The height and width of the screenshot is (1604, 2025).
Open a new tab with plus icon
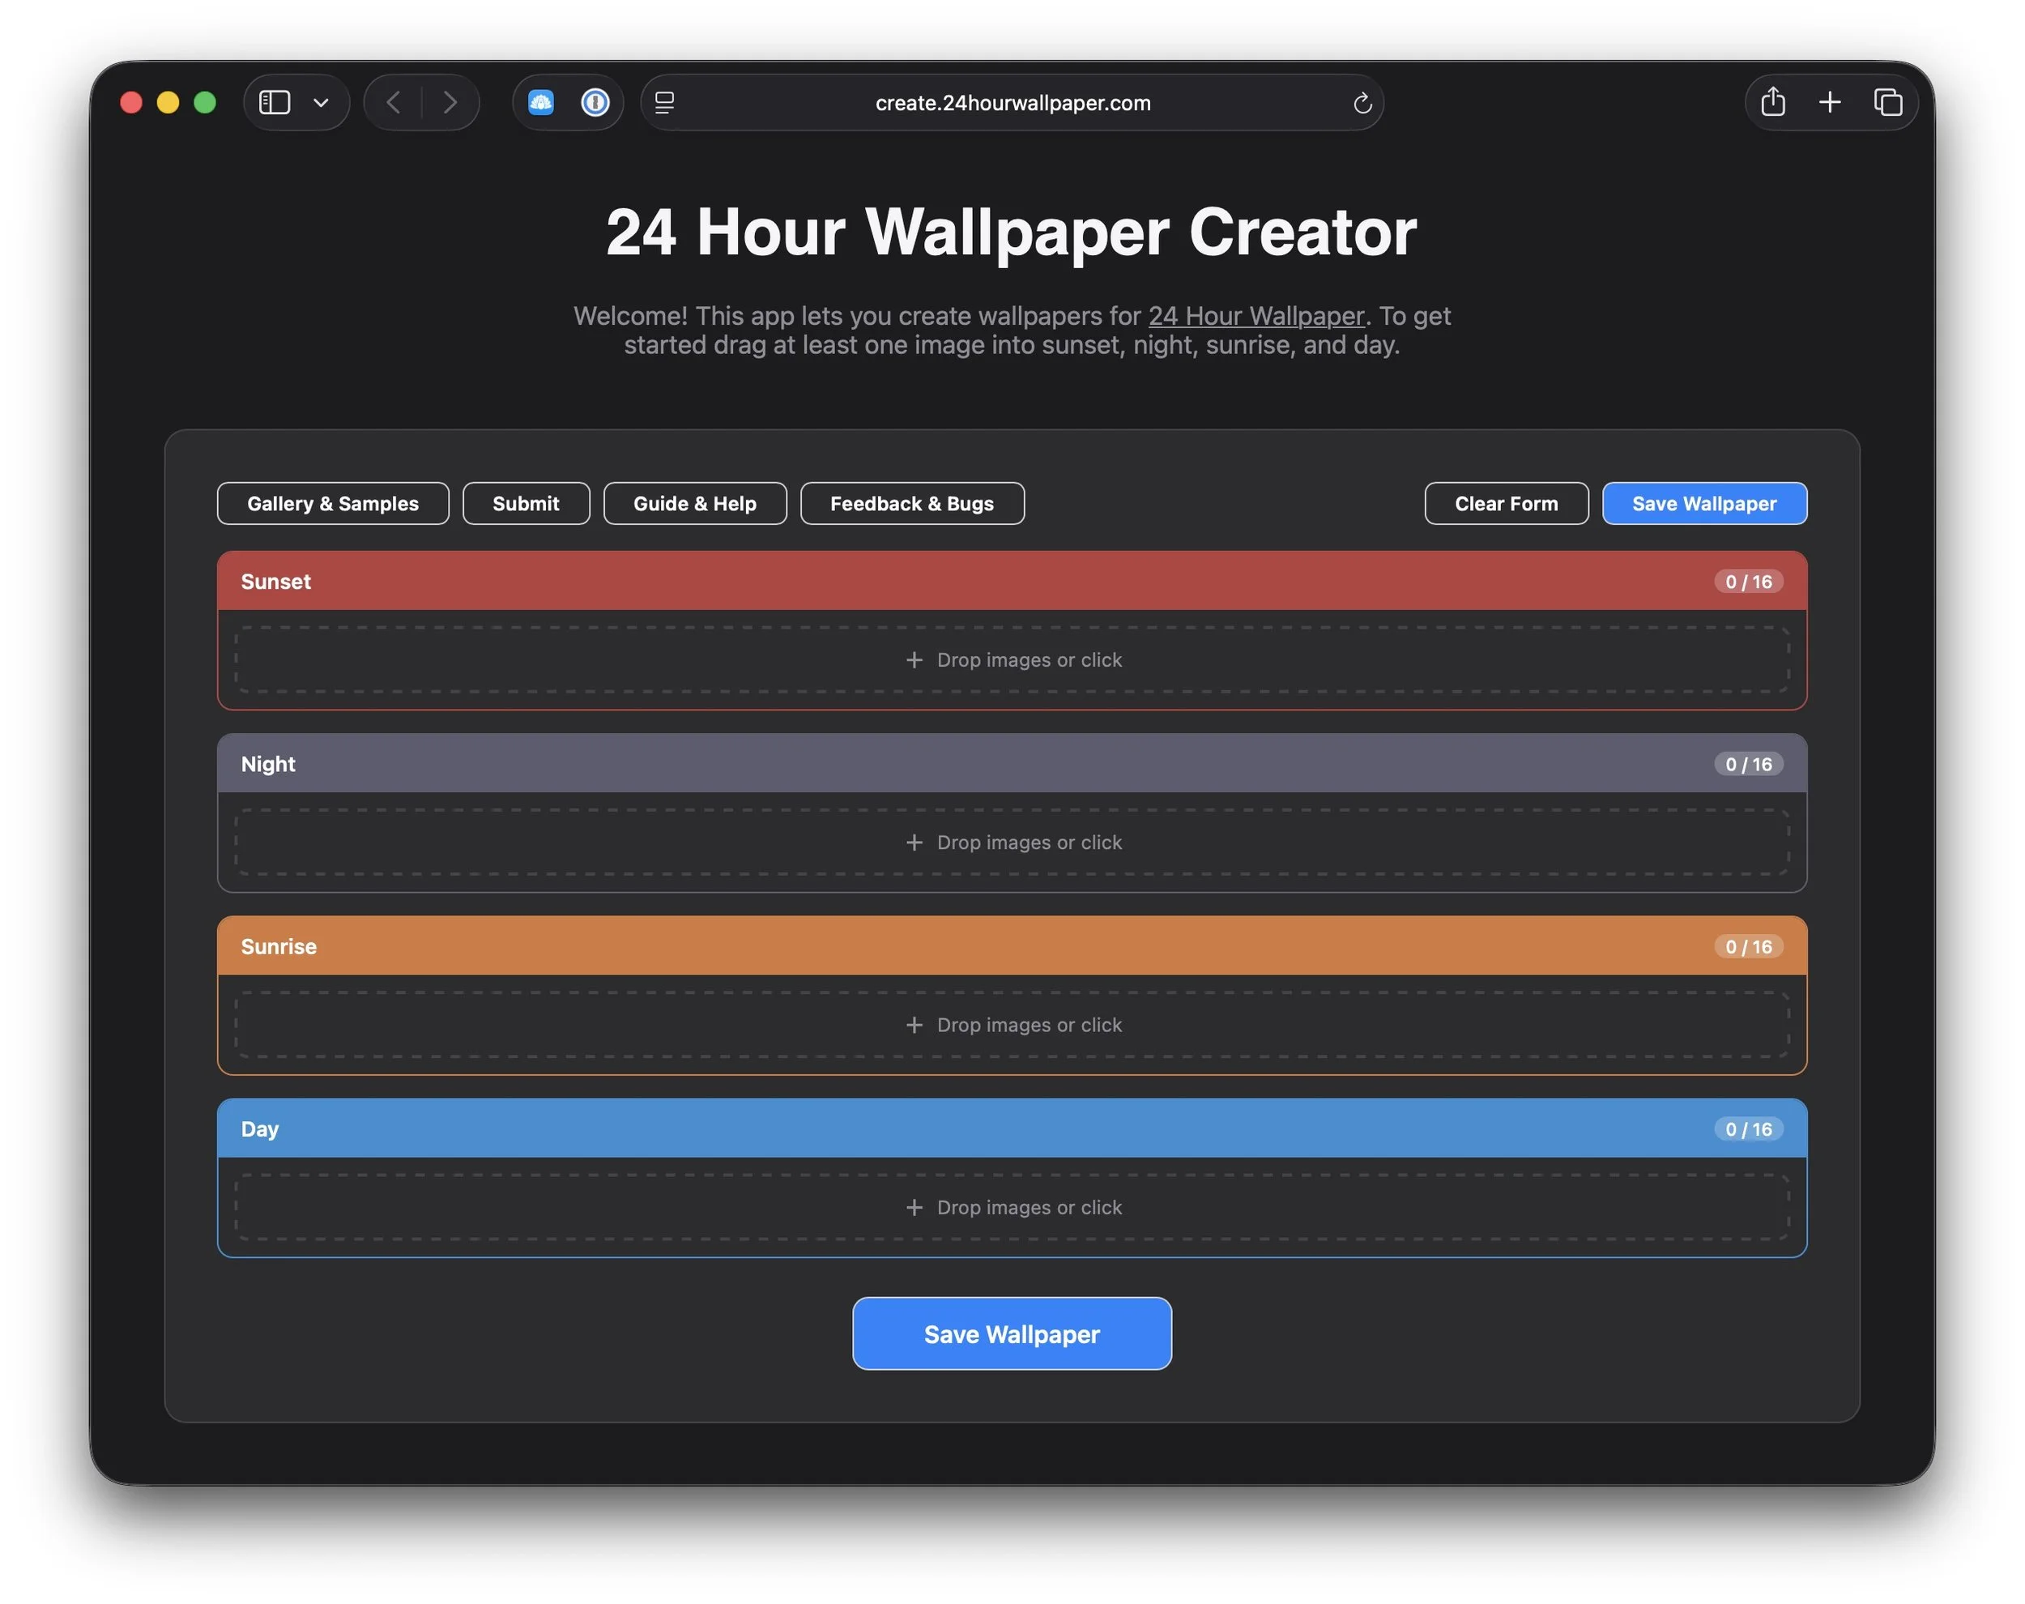click(x=1830, y=102)
